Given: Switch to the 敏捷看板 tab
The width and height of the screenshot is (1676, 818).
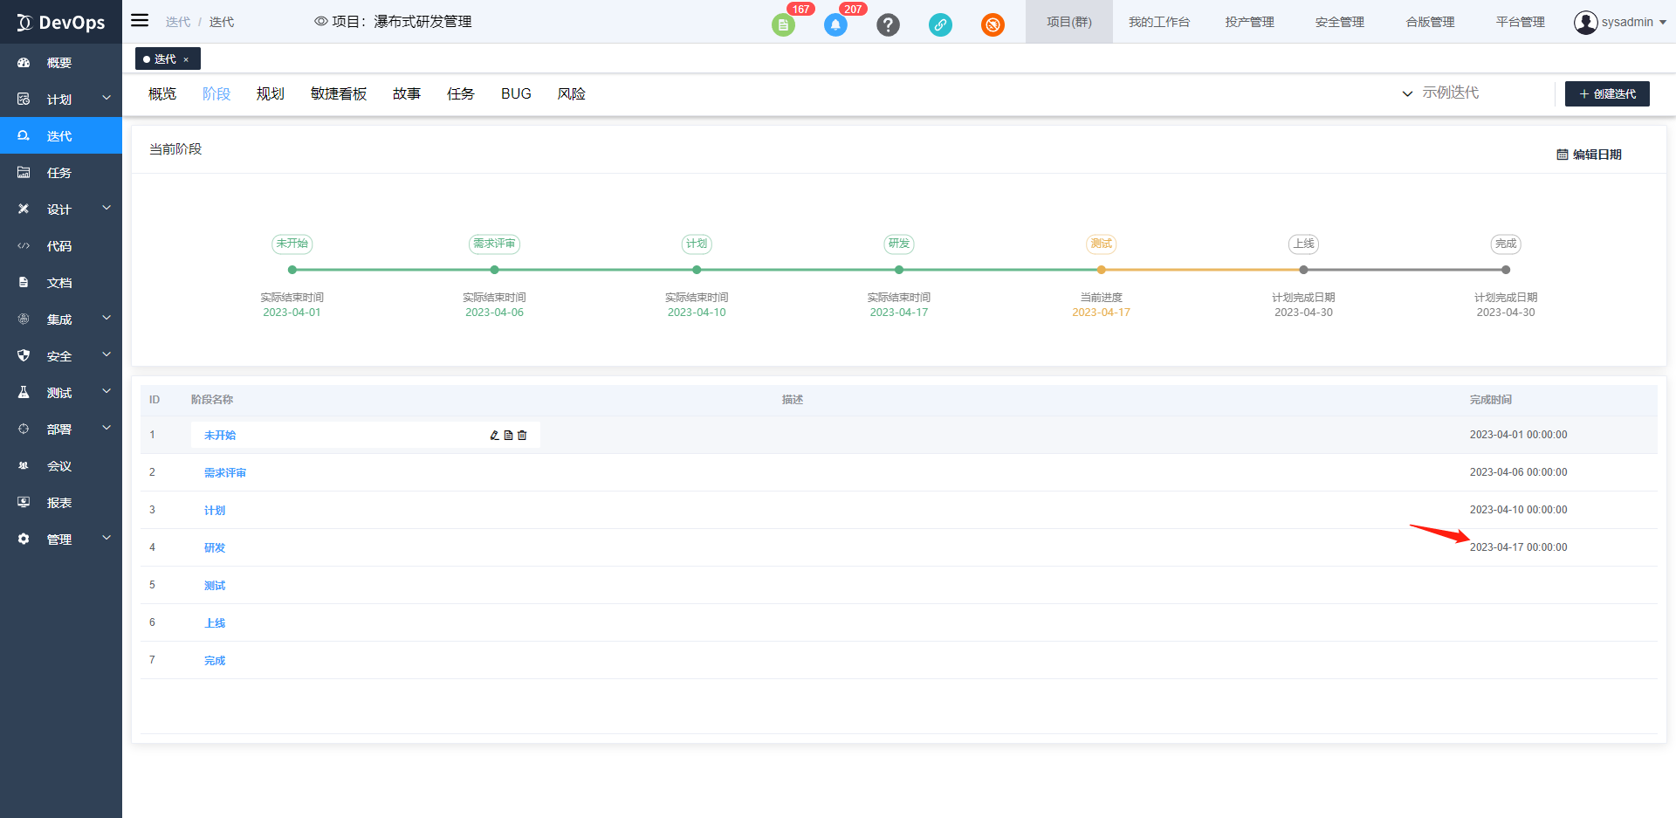Looking at the screenshot, I should pos(338,93).
